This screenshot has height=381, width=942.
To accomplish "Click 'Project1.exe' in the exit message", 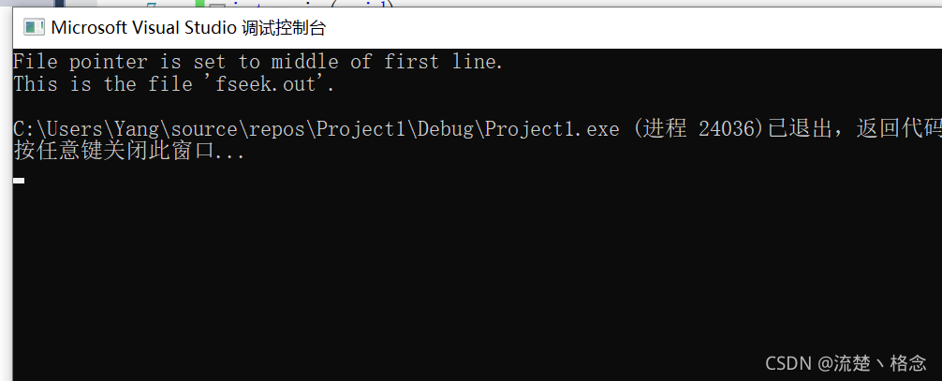I will click(552, 129).
